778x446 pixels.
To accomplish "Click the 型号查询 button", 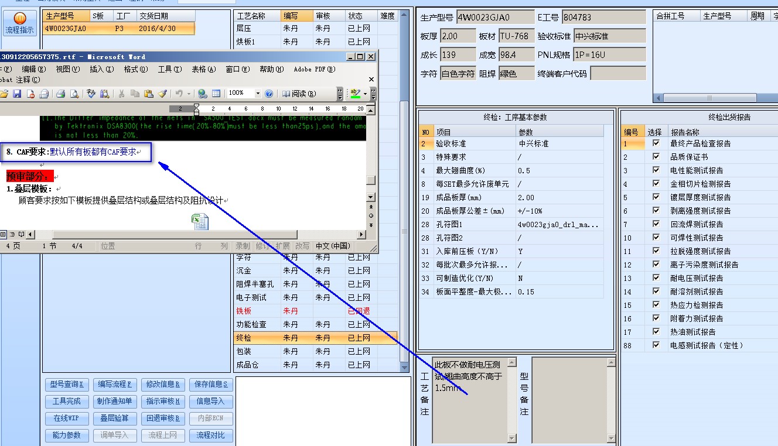I will tap(67, 385).
